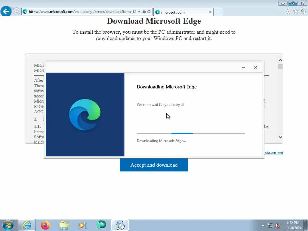Click the IE Home icon
The height and width of the screenshot is (231, 308).
tap(288, 11)
